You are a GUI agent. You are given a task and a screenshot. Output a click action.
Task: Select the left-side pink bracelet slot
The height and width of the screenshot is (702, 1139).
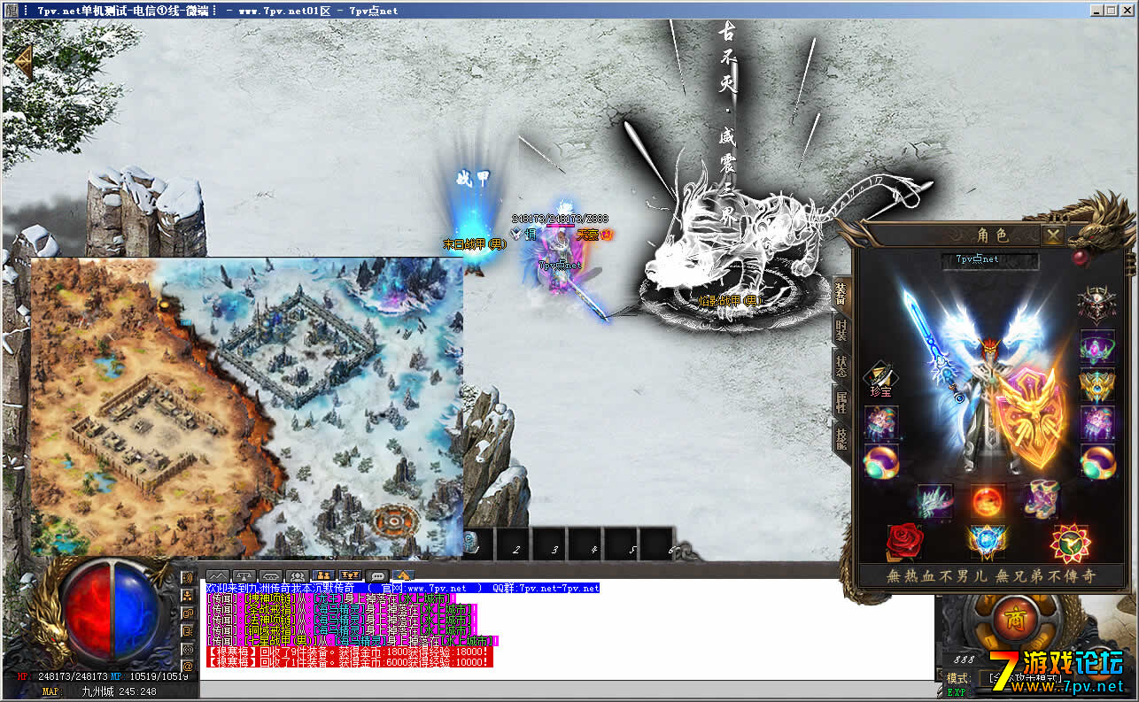881,423
